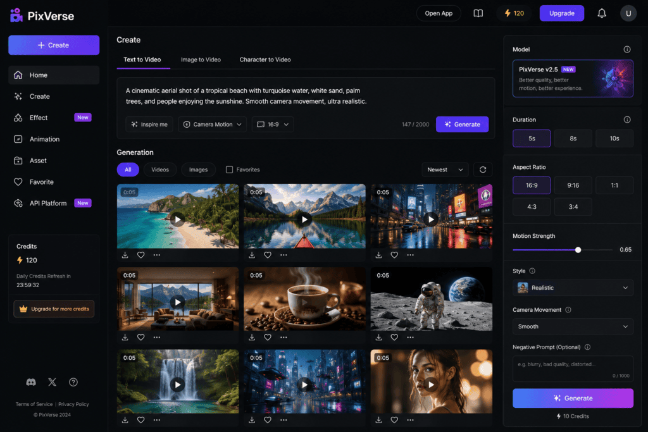The width and height of the screenshot is (648, 432).
Task: Open the Smooth camera movement dropdown
Action: point(573,326)
